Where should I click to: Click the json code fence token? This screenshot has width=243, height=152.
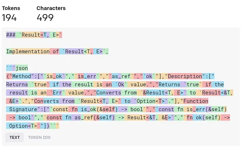pos(22,68)
